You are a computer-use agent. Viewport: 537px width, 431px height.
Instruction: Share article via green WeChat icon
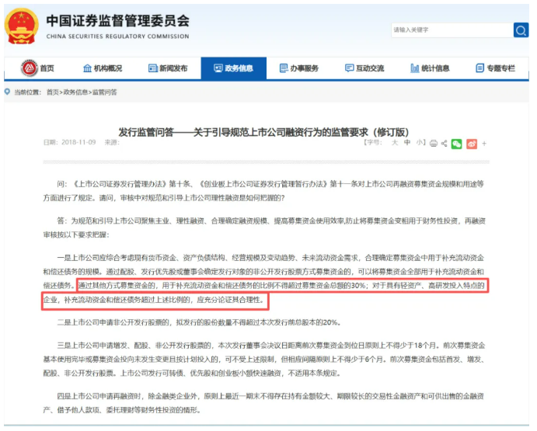tap(458, 144)
